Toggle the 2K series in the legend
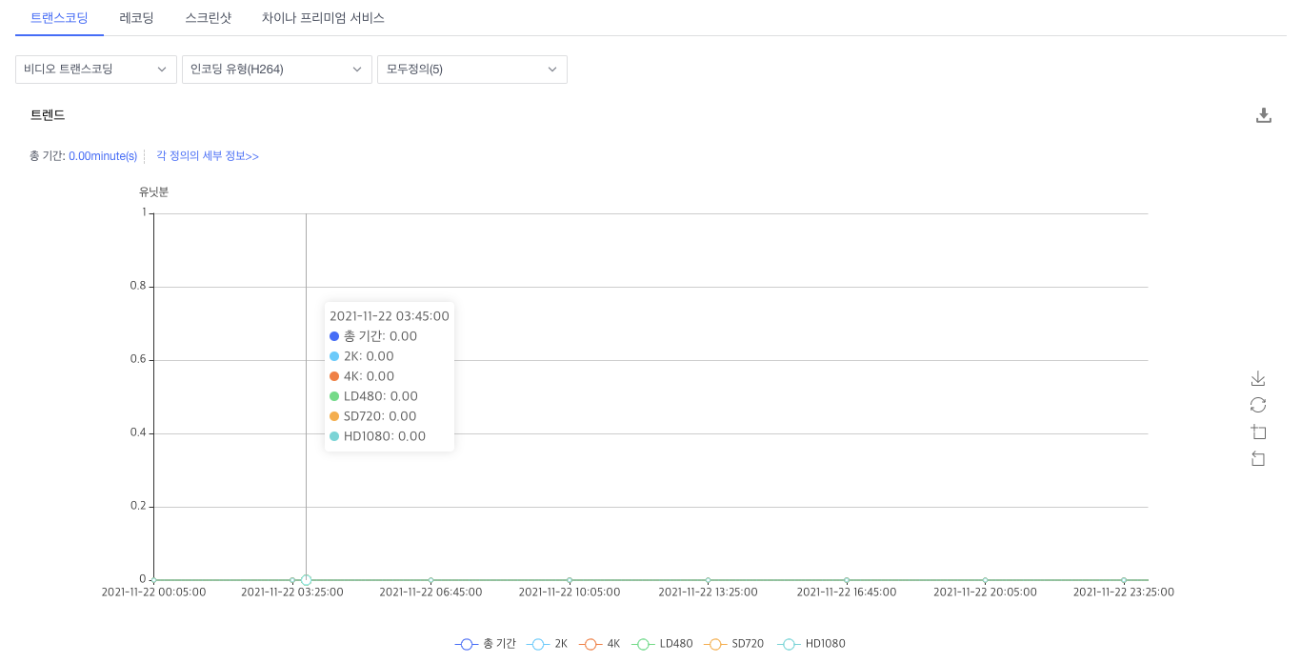The image size is (1301, 663). [538, 643]
